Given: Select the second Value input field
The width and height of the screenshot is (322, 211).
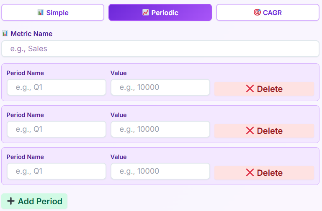Looking at the screenshot, I should pyautogui.click(x=160, y=129).
